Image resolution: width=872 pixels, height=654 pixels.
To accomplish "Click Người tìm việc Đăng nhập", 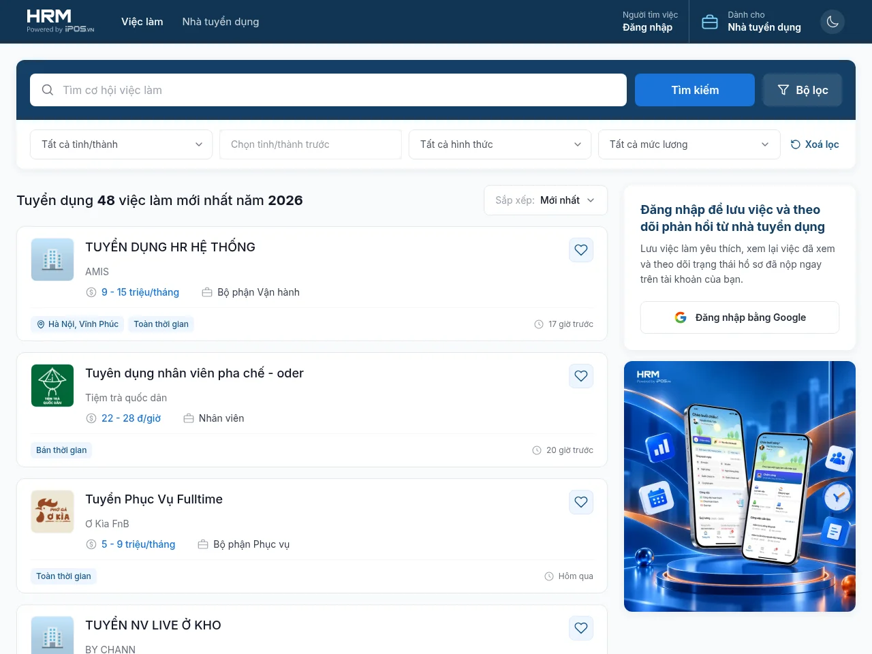I will [650, 22].
